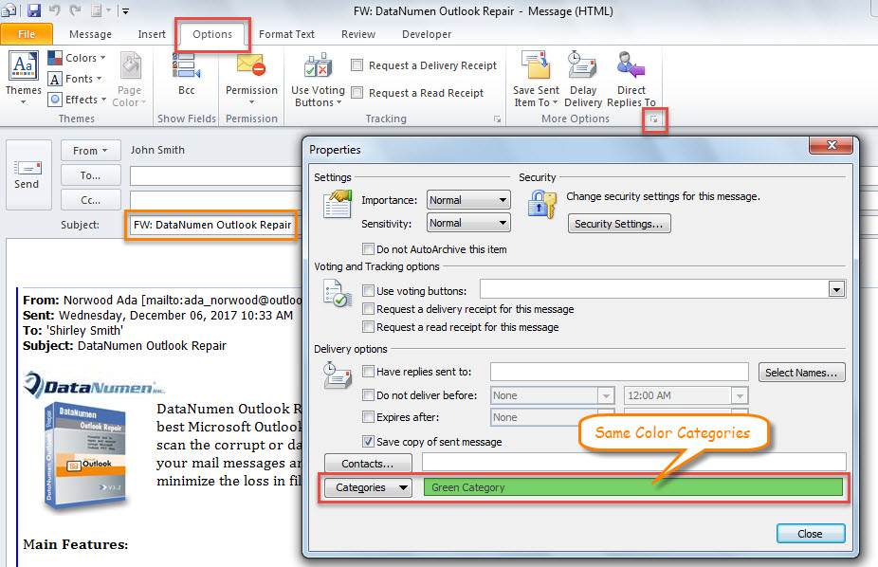Switch to Format Text tab
This screenshot has width=878, height=567.
coord(286,34)
